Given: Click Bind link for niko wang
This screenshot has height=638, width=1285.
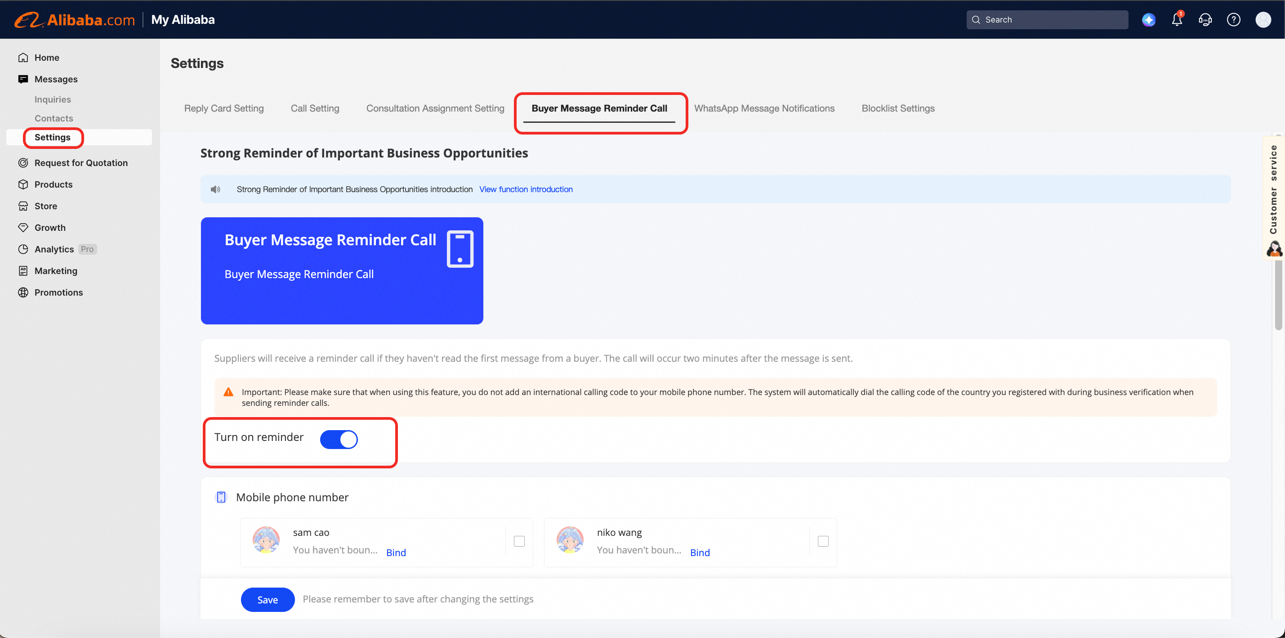Looking at the screenshot, I should [x=699, y=552].
